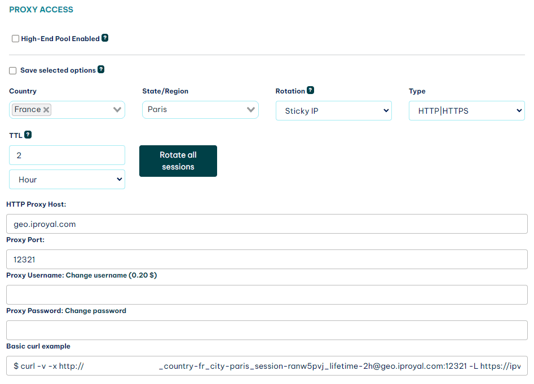
Task: Focus the Proxy Password field
Action: pos(267,330)
